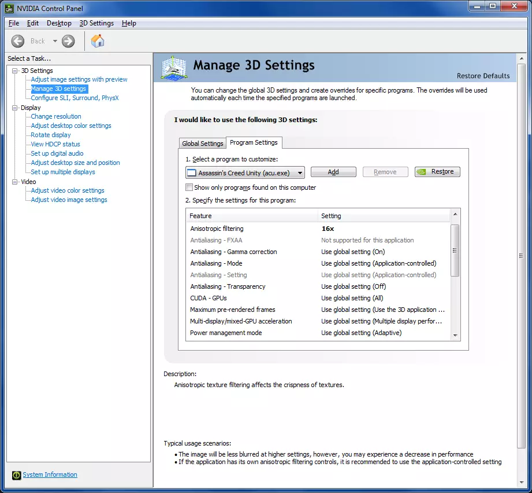Viewport: 532px width, 493px height.
Task: Switch to the Global Settings tab
Action: click(203, 144)
